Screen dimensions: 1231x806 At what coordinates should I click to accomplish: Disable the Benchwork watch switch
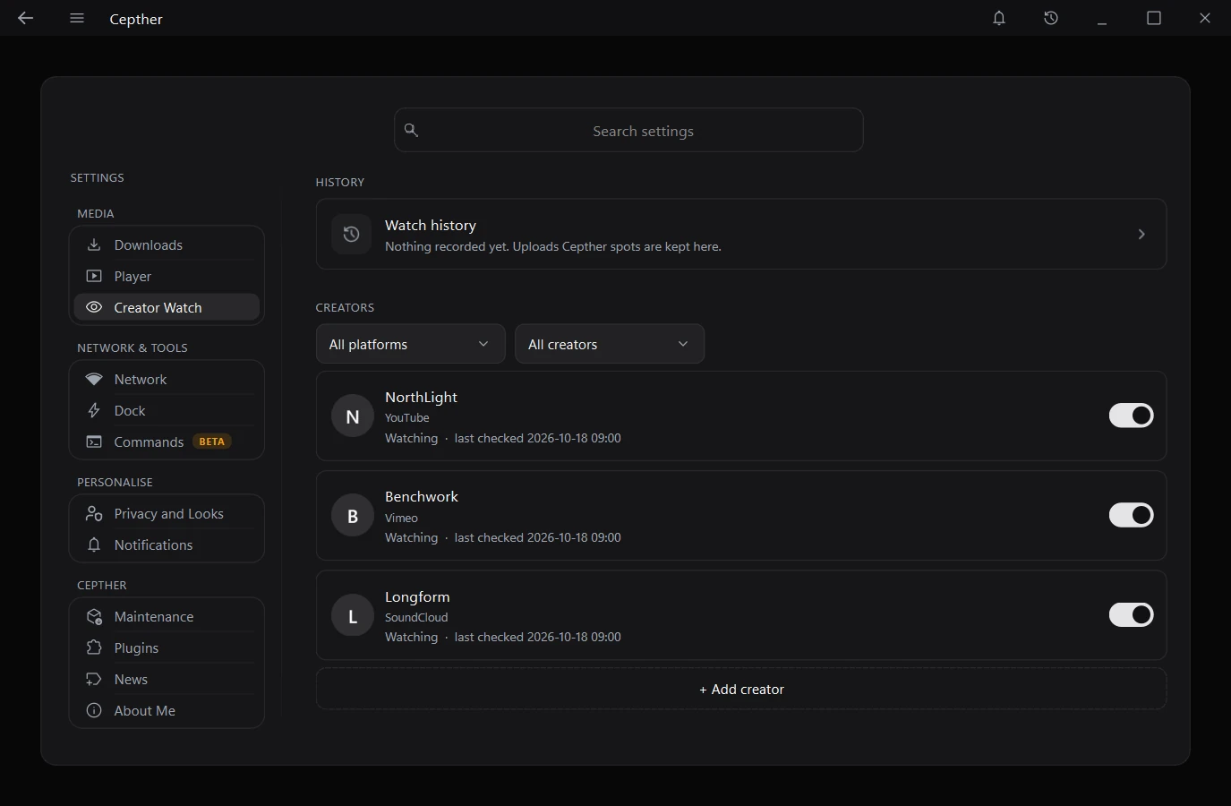tap(1132, 515)
